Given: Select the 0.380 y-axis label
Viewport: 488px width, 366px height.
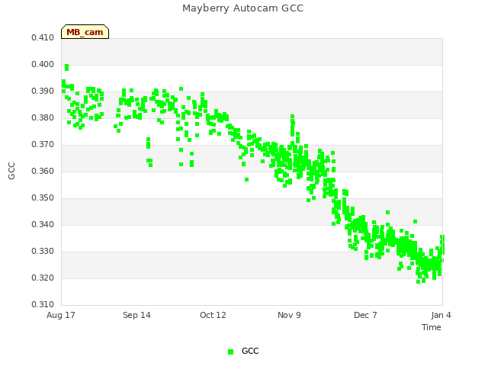Looking at the screenshot, I should click(43, 118).
